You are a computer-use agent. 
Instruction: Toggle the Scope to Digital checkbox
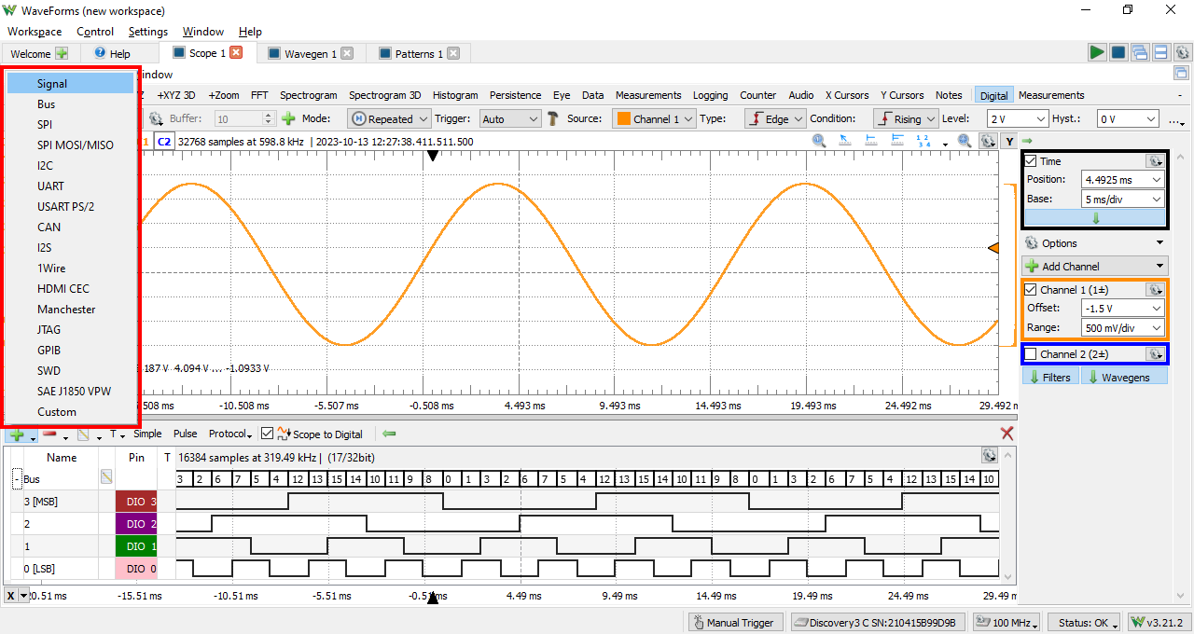[x=268, y=434]
